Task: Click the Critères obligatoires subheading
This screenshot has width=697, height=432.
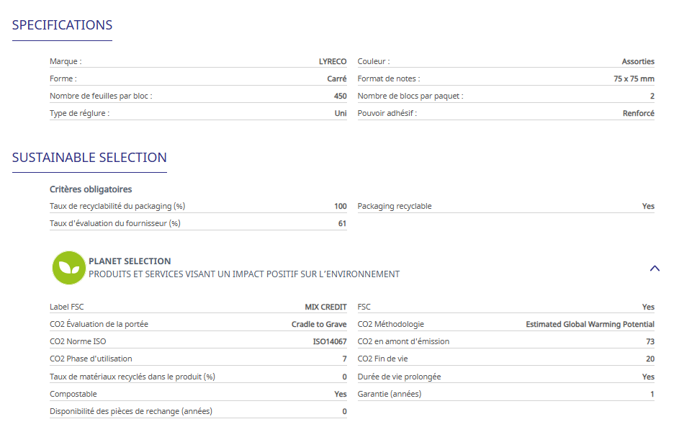Action: [x=91, y=189]
